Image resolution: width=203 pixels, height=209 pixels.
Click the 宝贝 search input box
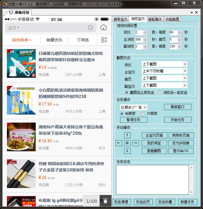click(51, 28)
